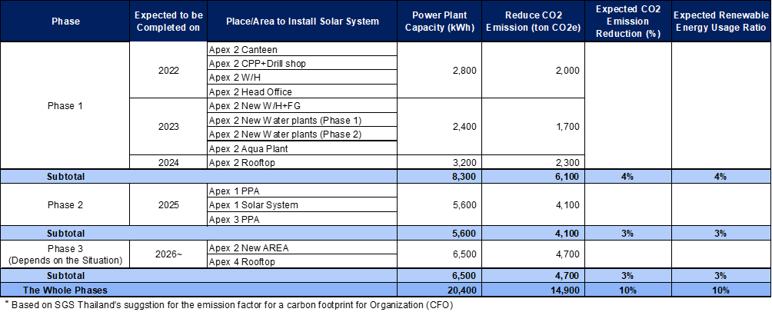772x312 pixels.
Task: Select 'Apex 1 PPA' row
Action: pyautogui.click(x=302, y=191)
